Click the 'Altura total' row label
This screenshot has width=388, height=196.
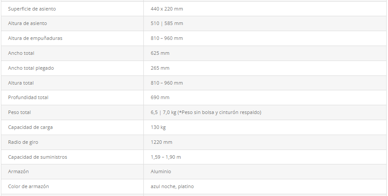pos(21,83)
